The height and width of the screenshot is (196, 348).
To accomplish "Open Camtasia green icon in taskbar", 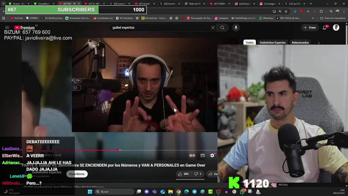I will [210, 192].
